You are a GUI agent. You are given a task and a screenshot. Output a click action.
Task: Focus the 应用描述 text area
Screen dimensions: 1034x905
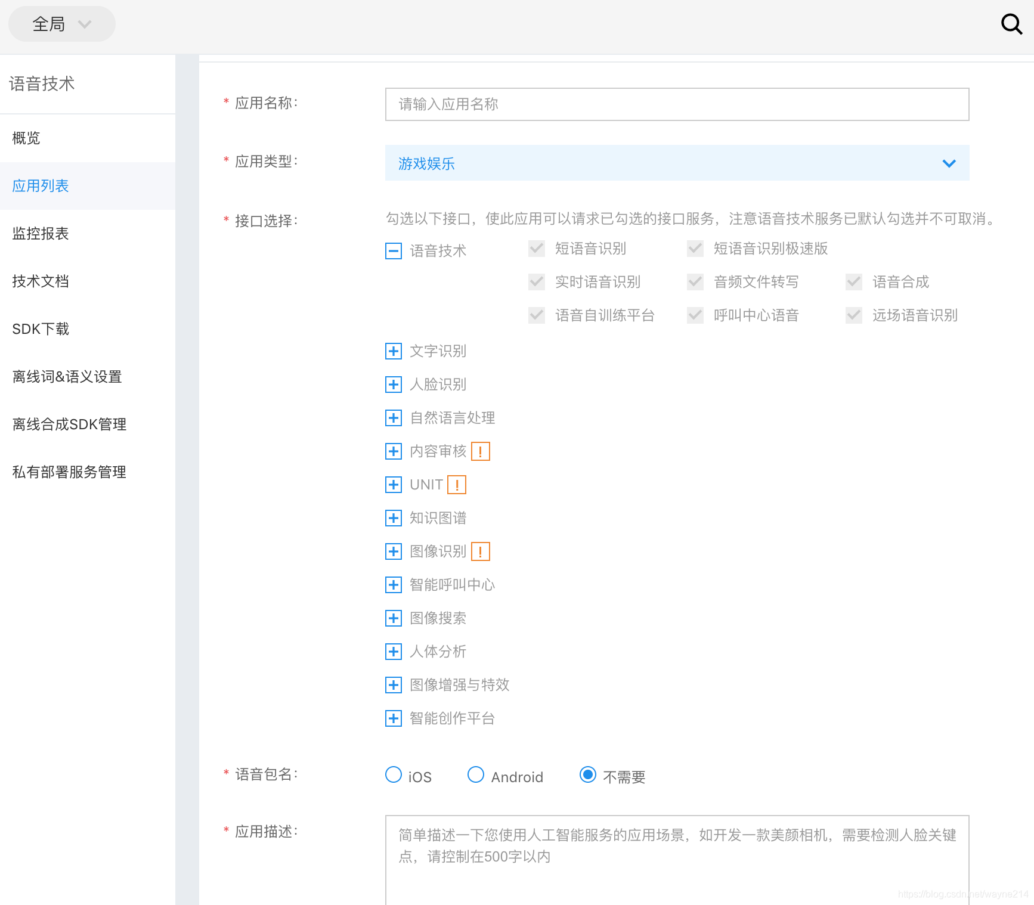click(677, 860)
